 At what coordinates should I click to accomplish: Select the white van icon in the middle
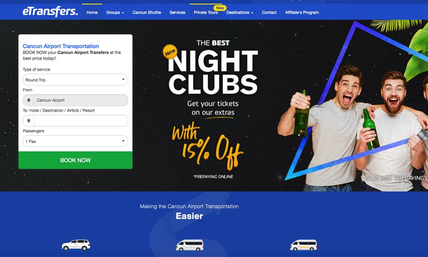pyautogui.click(x=190, y=245)
